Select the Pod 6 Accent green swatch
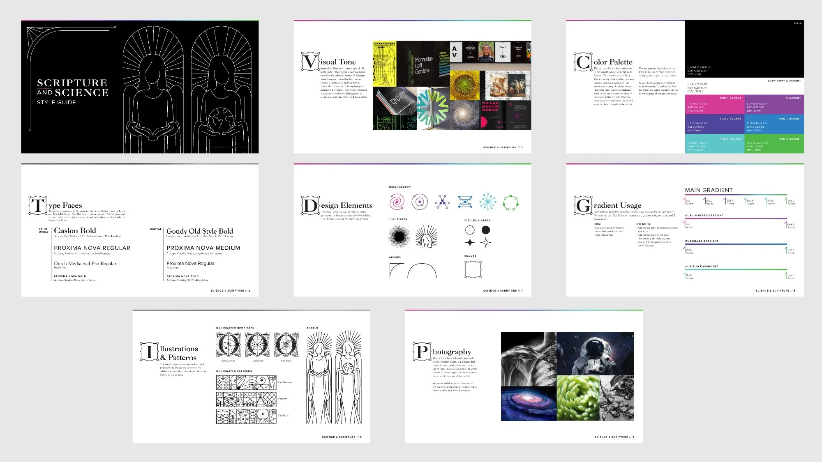822x462 pixels. click(774, 145)
